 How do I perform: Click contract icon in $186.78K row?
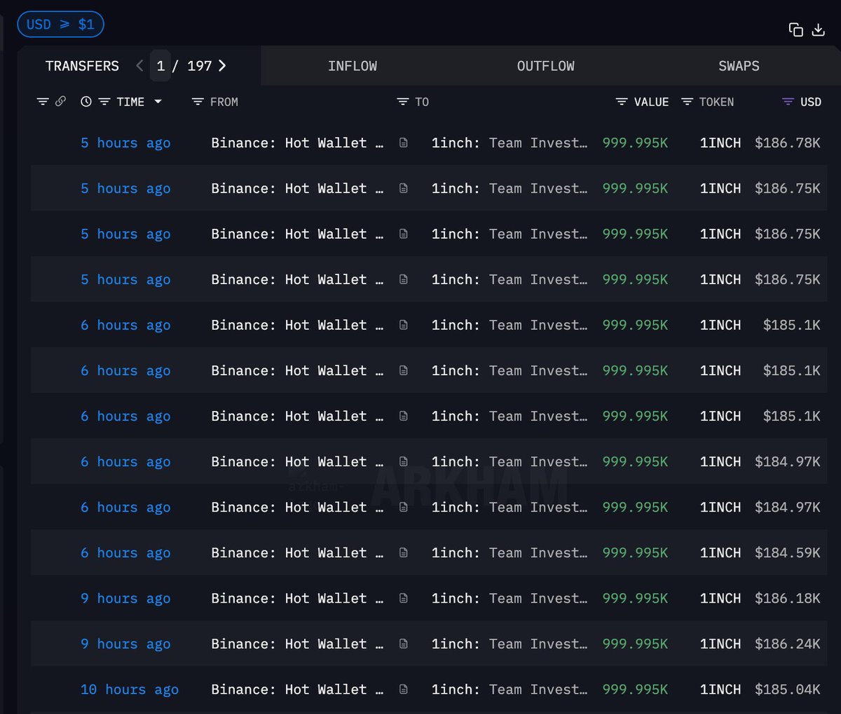pos(404,143)
